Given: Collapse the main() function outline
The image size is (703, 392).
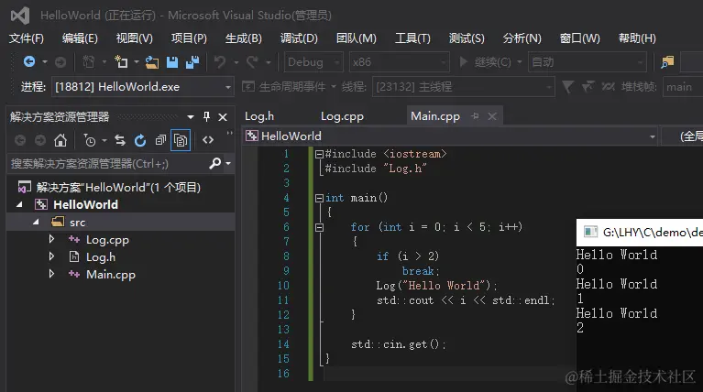Looking at the screenshot, I should tap(319, 198).
